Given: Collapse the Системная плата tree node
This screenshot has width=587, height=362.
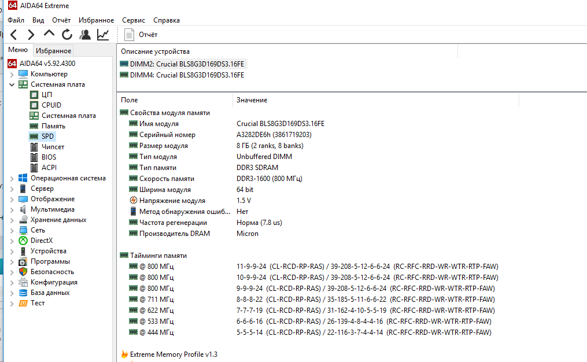Looking at the screenshot, I should 12,84.
